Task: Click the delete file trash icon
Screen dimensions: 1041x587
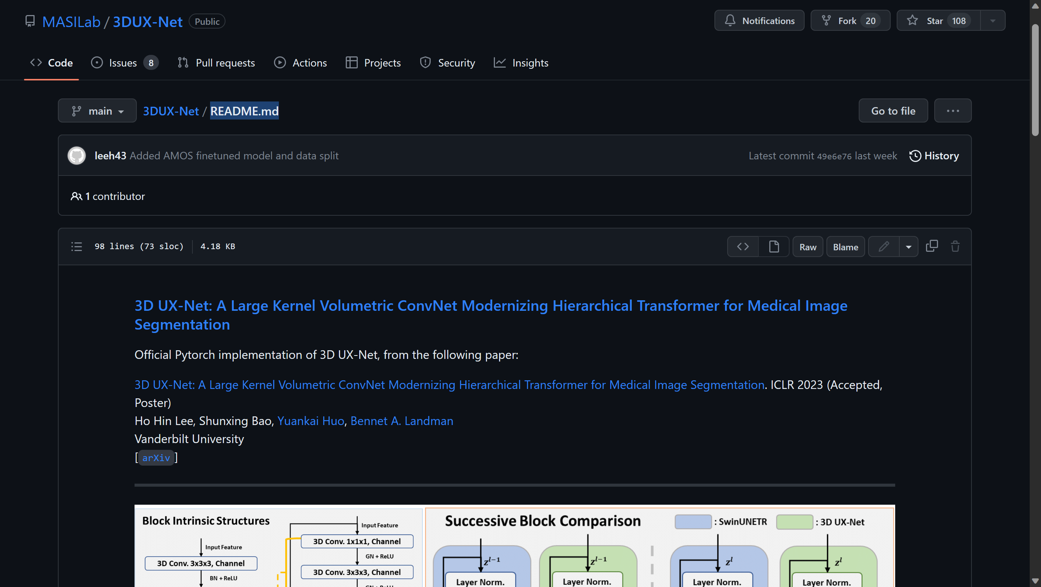Action: [955, 247]
